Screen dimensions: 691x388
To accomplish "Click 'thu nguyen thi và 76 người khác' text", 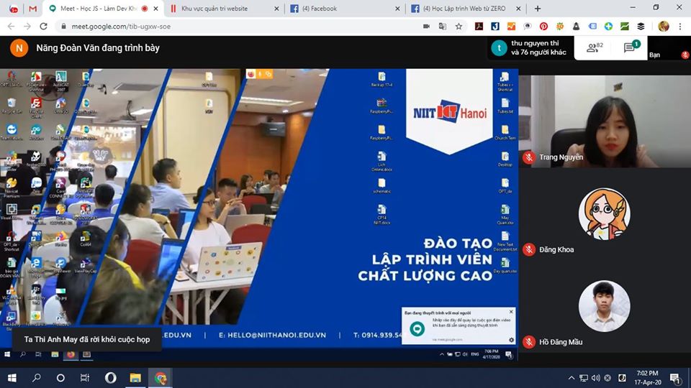I will (x=538, y=48).
